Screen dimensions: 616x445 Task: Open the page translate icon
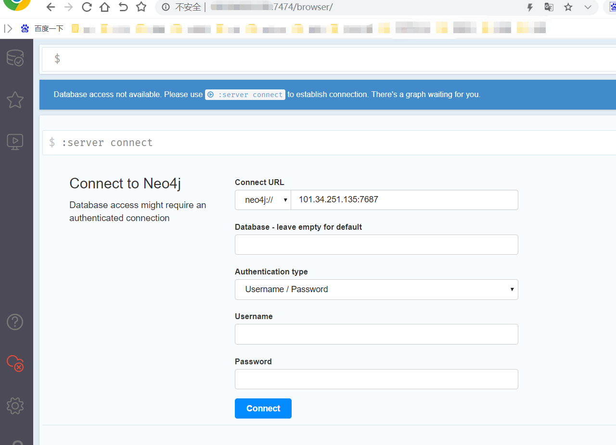549,7
